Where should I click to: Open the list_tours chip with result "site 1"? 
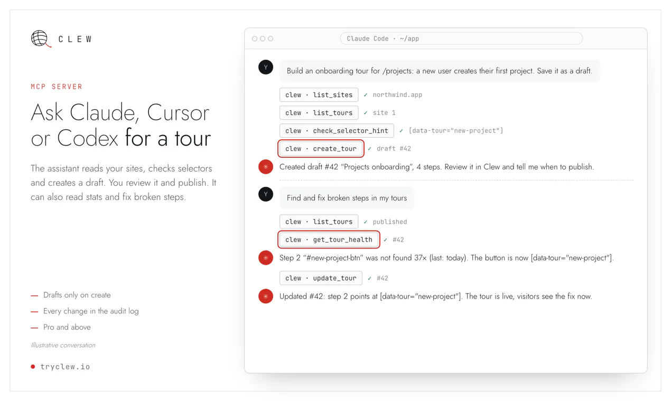point(319,113)
